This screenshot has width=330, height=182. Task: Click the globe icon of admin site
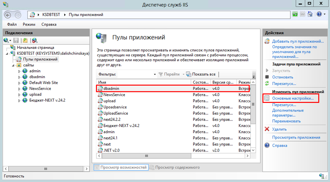(x=25, y=71)
